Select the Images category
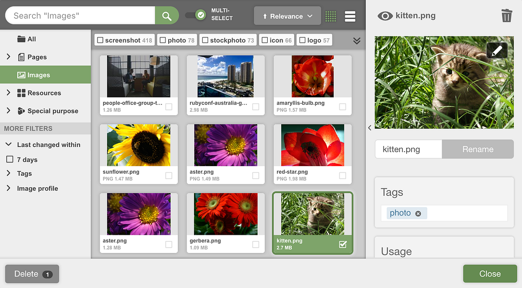522x288 pixels. pos(45,75)
